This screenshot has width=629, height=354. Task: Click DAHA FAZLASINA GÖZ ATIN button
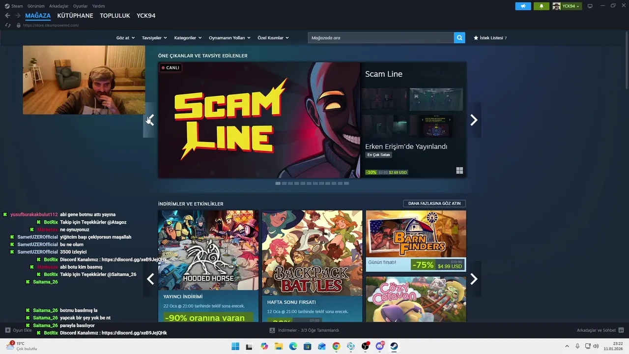434,204
